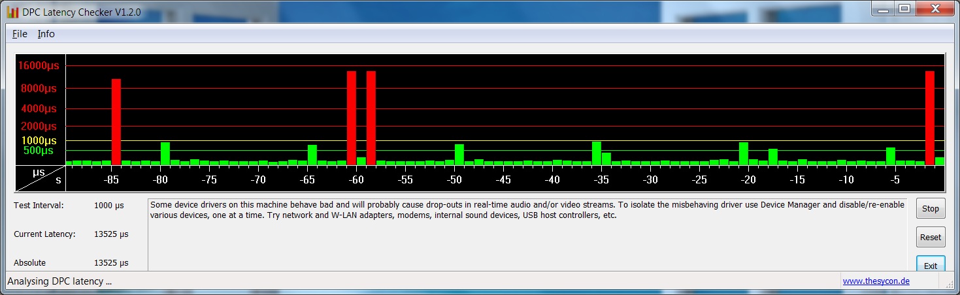Screen dimensions: 960x295
Task: Click the -20 time axis label
Action: pyautogui.click(x=748, y=179)
